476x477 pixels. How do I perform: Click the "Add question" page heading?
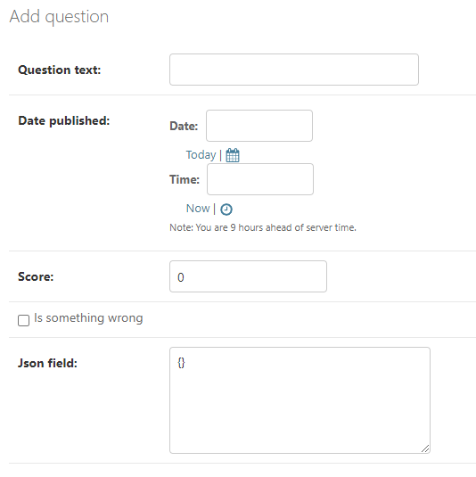pos(59,16)
